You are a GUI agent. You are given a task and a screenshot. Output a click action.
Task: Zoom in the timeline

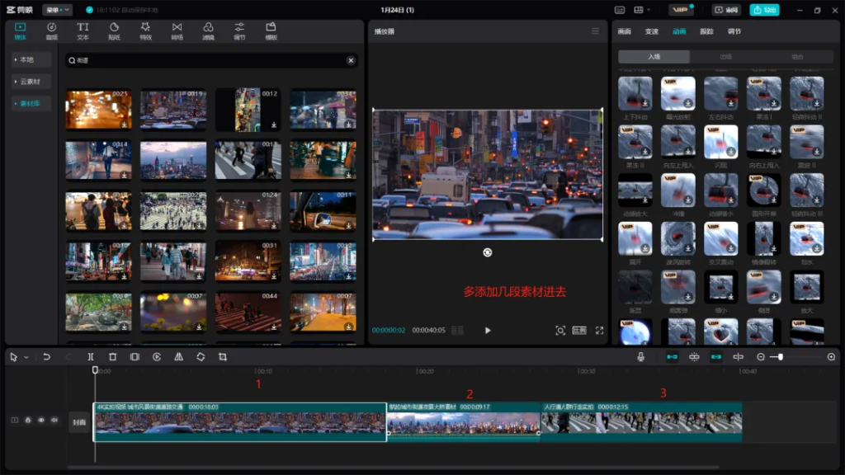(831, 357)
